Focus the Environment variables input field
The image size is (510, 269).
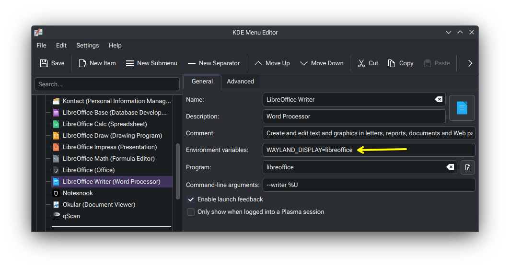pyautogui.click(x=369, y=150)
